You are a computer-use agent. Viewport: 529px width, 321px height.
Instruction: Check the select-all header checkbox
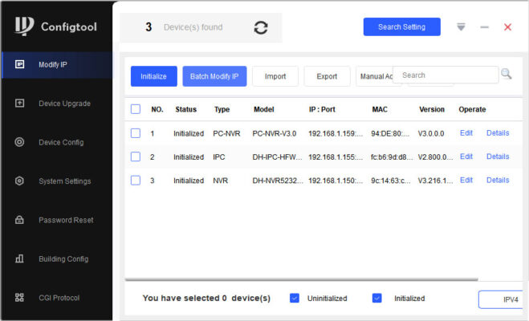[x=136, y=109]
